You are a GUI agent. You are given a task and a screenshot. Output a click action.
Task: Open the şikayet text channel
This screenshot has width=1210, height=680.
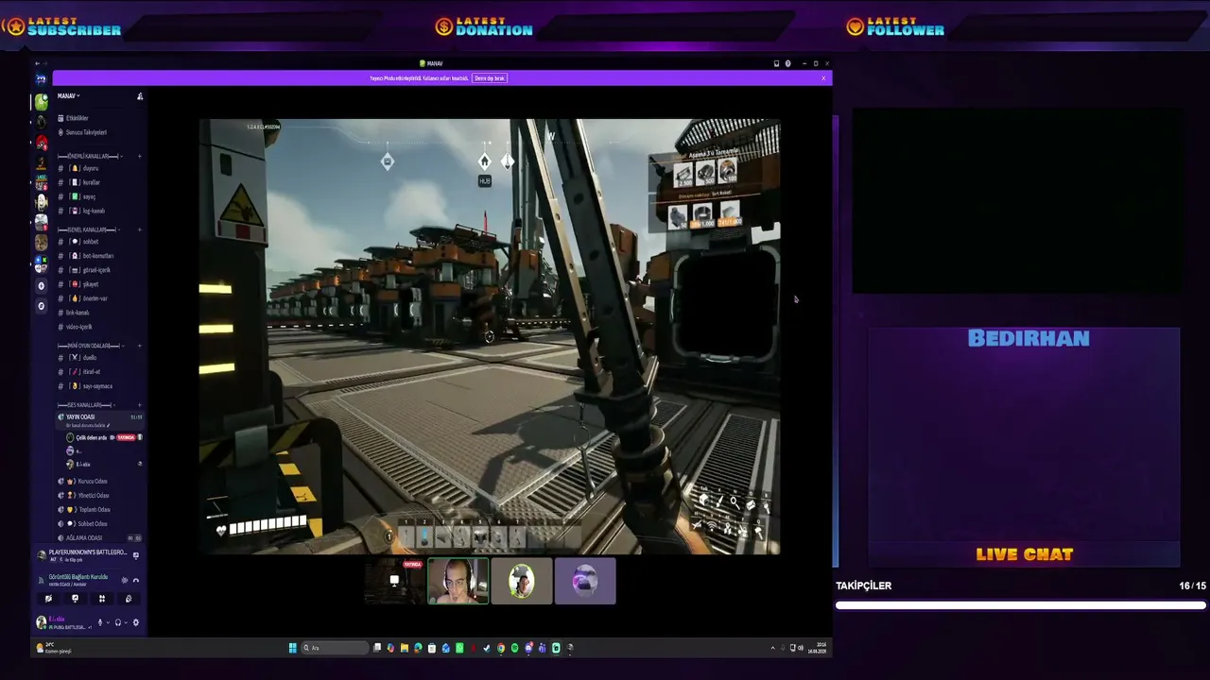click(x=98, y=284)
